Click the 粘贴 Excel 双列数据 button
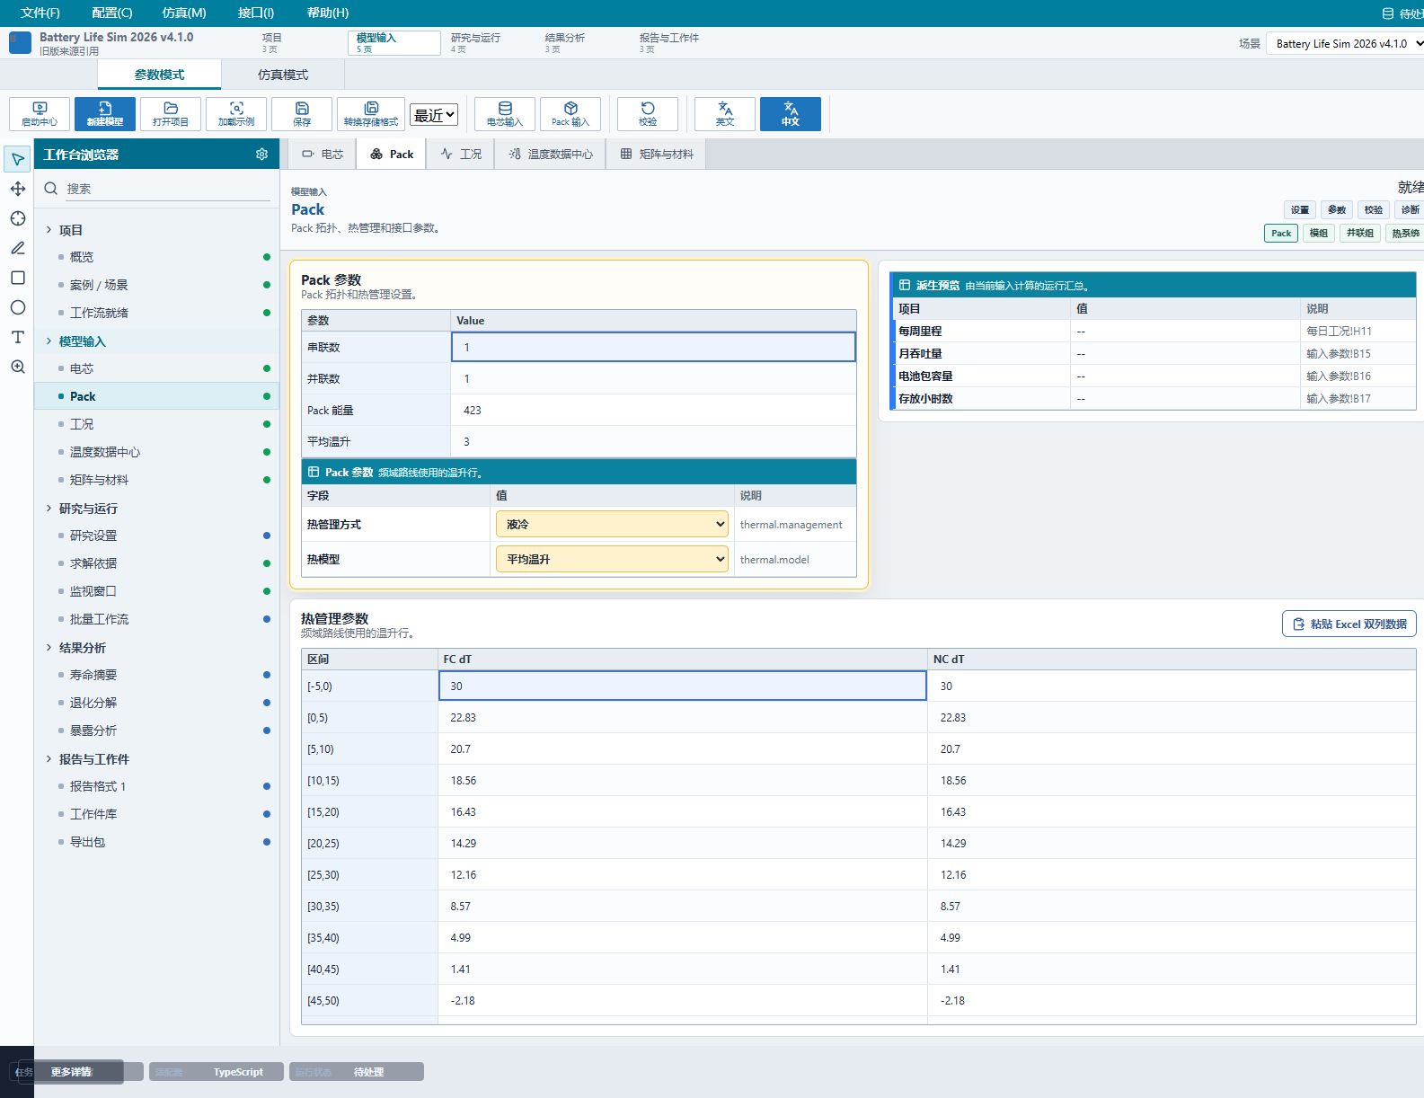The image size is (1424, 1098). 1349,624
